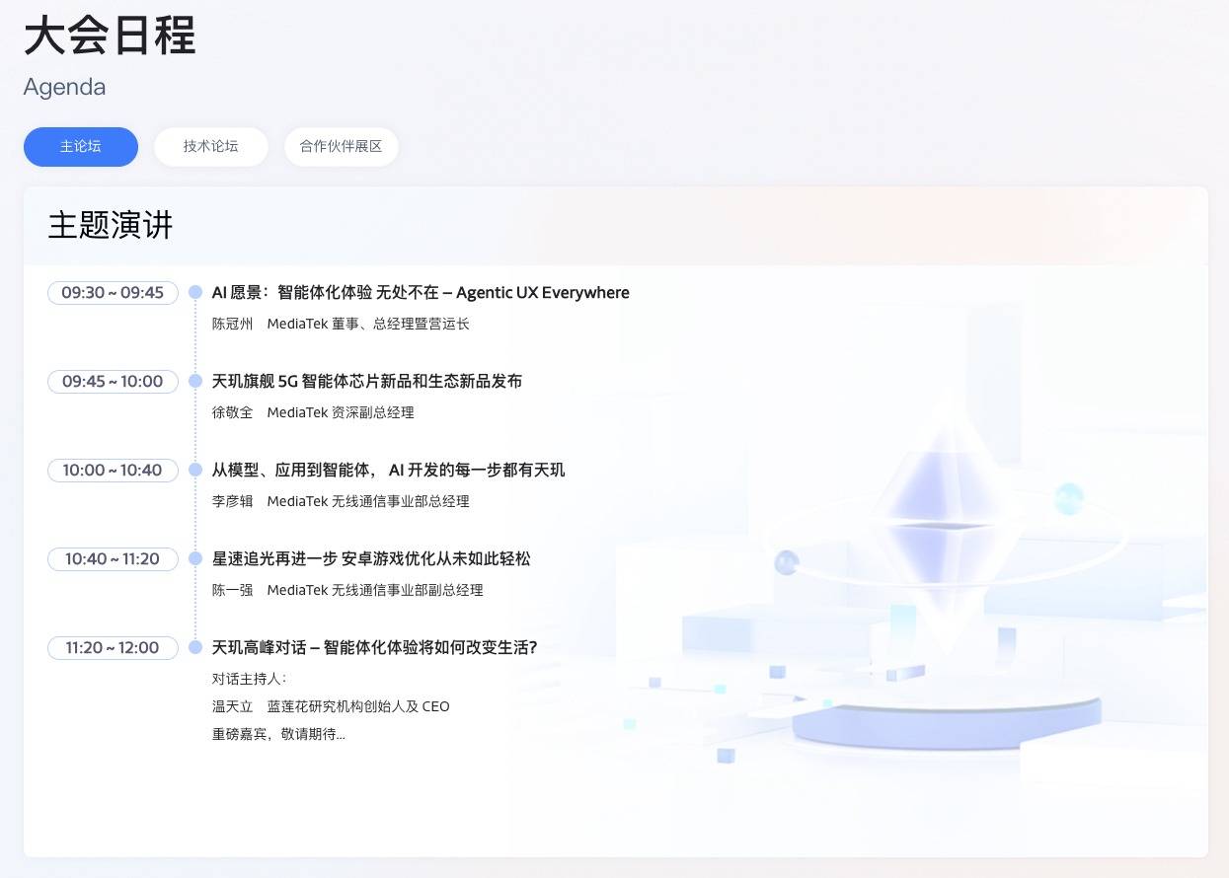The height and width of the screenshot is (878, 1229).
Task: Click the 对话主持人 label
Action: [249, 679]
